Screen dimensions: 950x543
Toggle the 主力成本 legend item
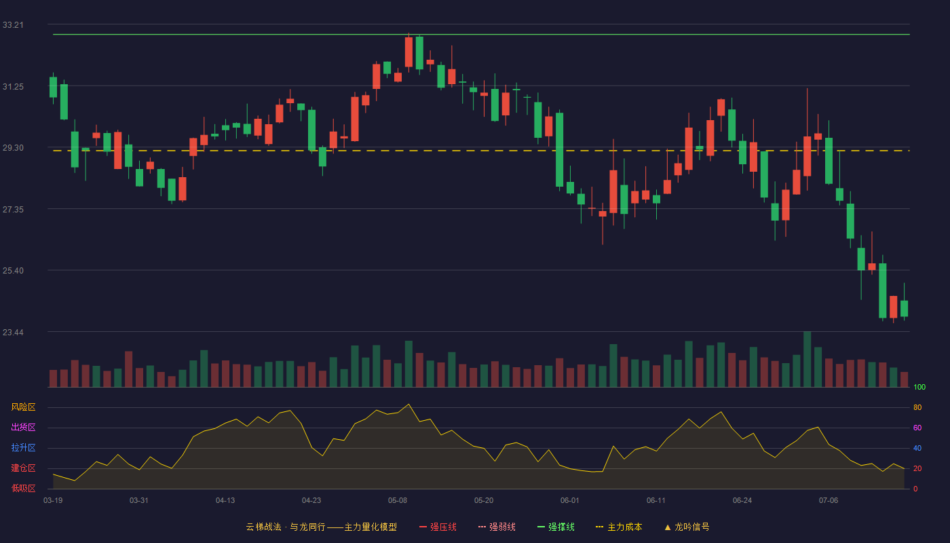point(619,527)
